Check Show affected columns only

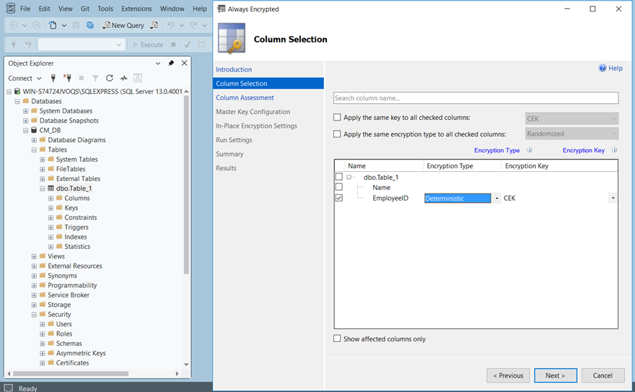tap(337, 339)
